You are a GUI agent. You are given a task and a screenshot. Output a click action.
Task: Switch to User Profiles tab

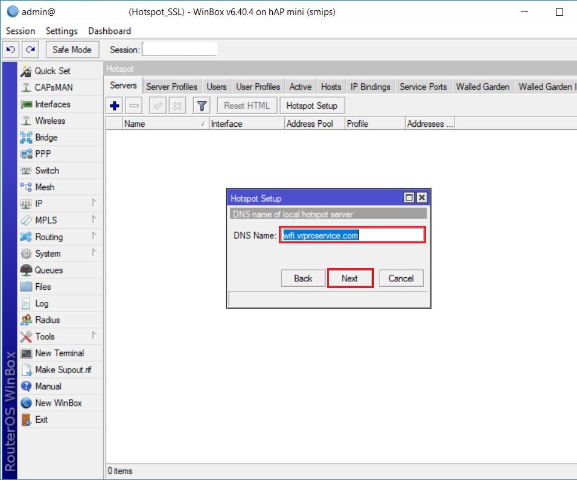[258, 87]
